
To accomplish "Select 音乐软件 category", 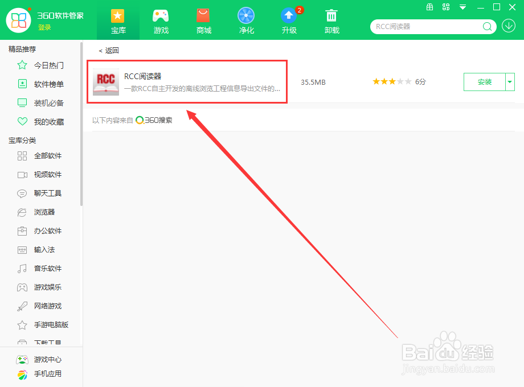I will click(48, 268).
